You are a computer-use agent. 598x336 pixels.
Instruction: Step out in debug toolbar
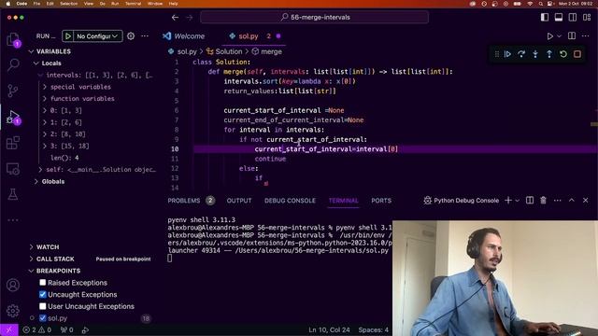[549, 54]
